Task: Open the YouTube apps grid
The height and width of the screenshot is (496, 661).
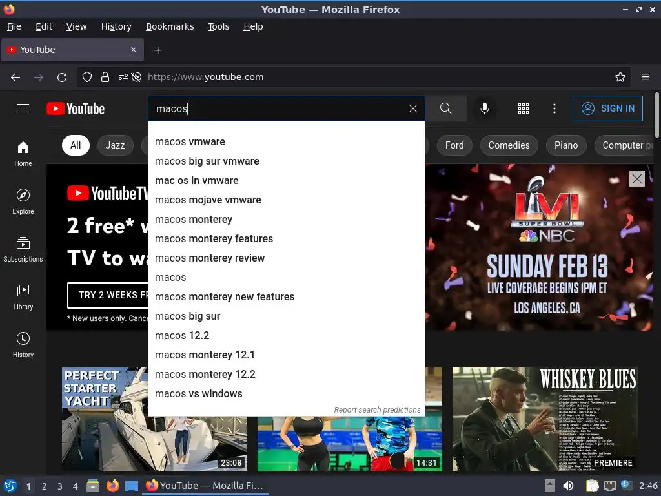Action: pyautogui.click(x=523, y=108)
